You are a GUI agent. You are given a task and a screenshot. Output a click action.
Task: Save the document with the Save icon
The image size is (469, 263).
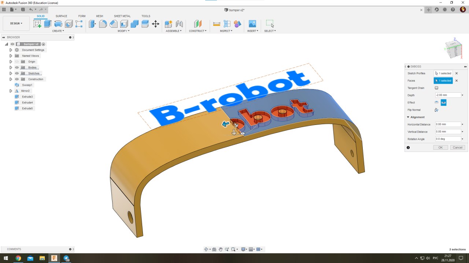tap(23, 9)
